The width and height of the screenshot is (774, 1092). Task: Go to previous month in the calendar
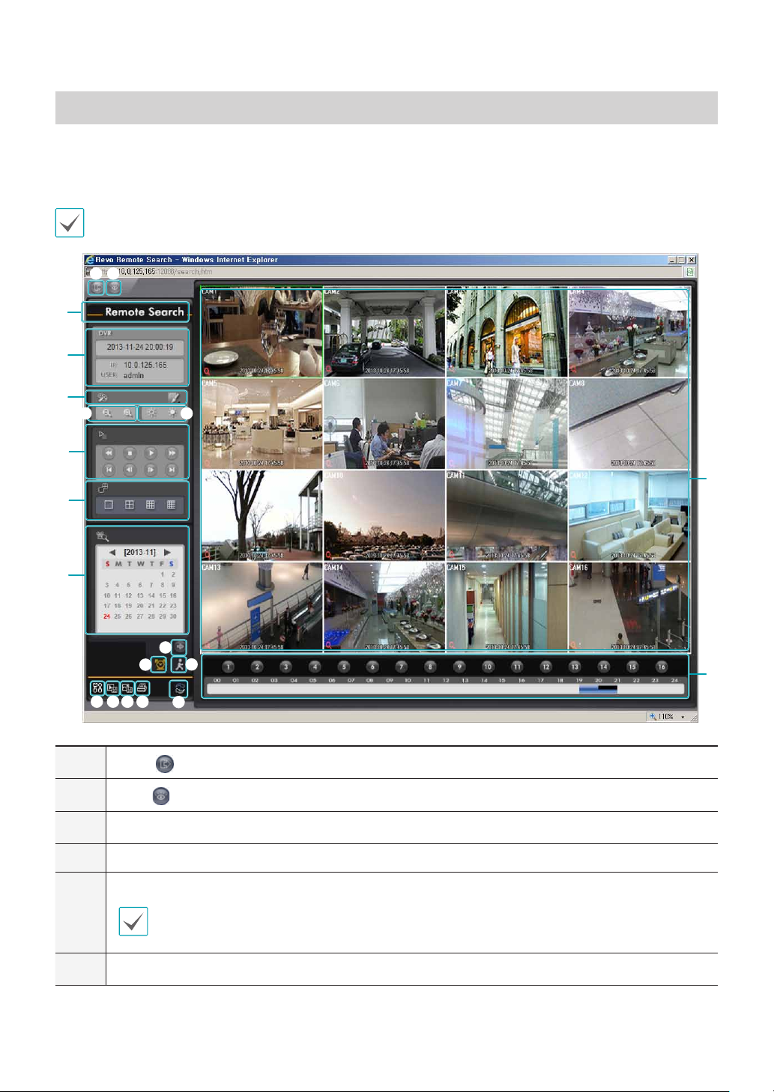112,552
